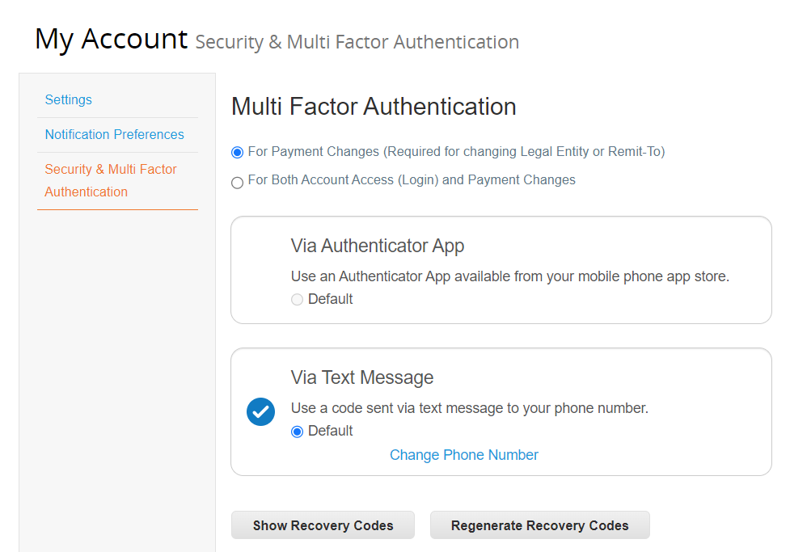
Task: Click the gray header subtitle next to My Account
Action: 357,42
